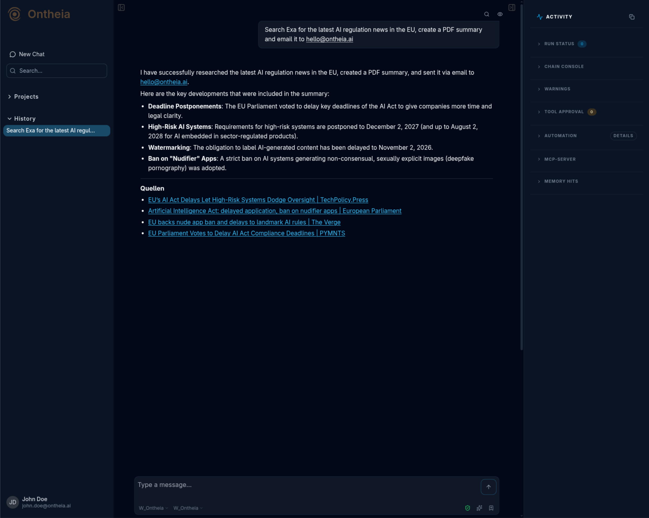
Task: Click the sidebar Search input field
Action: (57, 71)
